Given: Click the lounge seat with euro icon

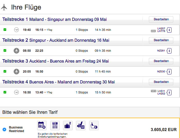Looking at the screenshot, I should pyautogui.click(x=94, y=125).
